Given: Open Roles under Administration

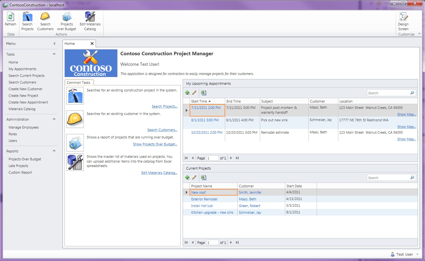Looking at the screenshot, I should pyautogui.click(x=13, y=134).
